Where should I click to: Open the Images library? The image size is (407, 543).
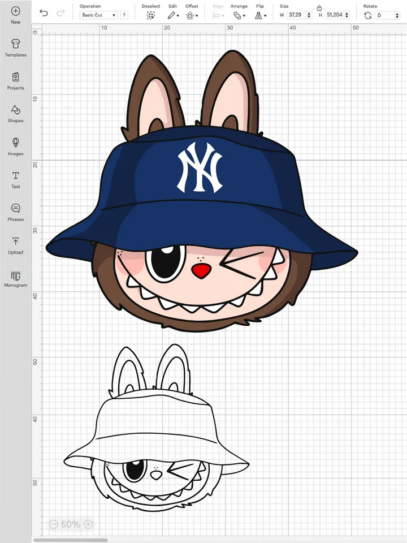point(15,146)
